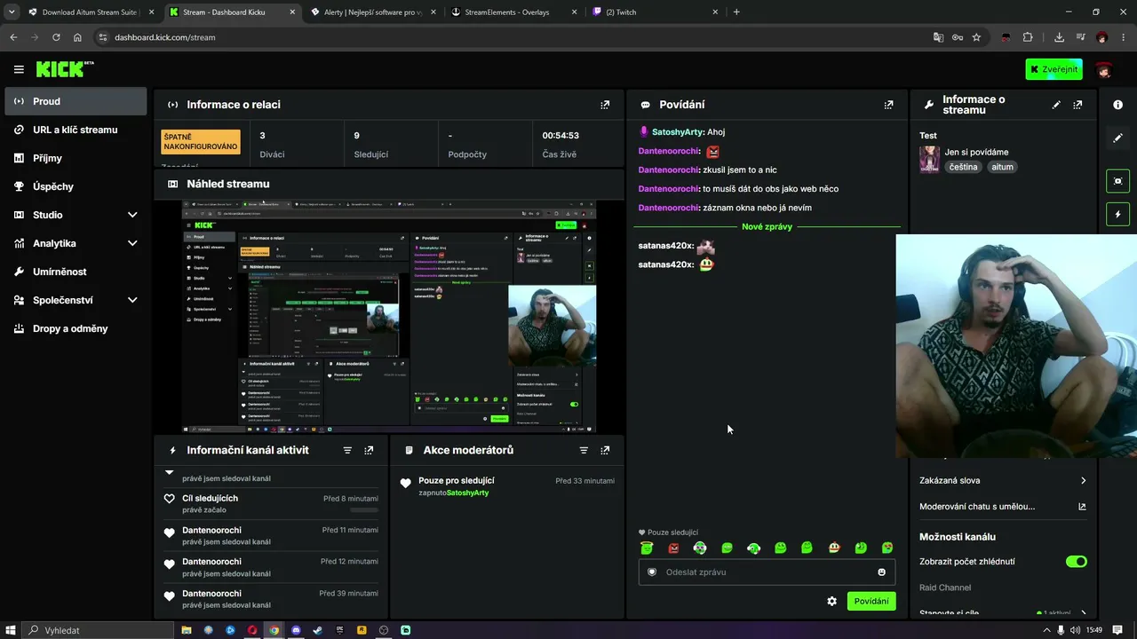Click username SatoshyArty in chat
Image resolution: width=1137 pixels, height=639 pixels.
(x=678, y=132)
